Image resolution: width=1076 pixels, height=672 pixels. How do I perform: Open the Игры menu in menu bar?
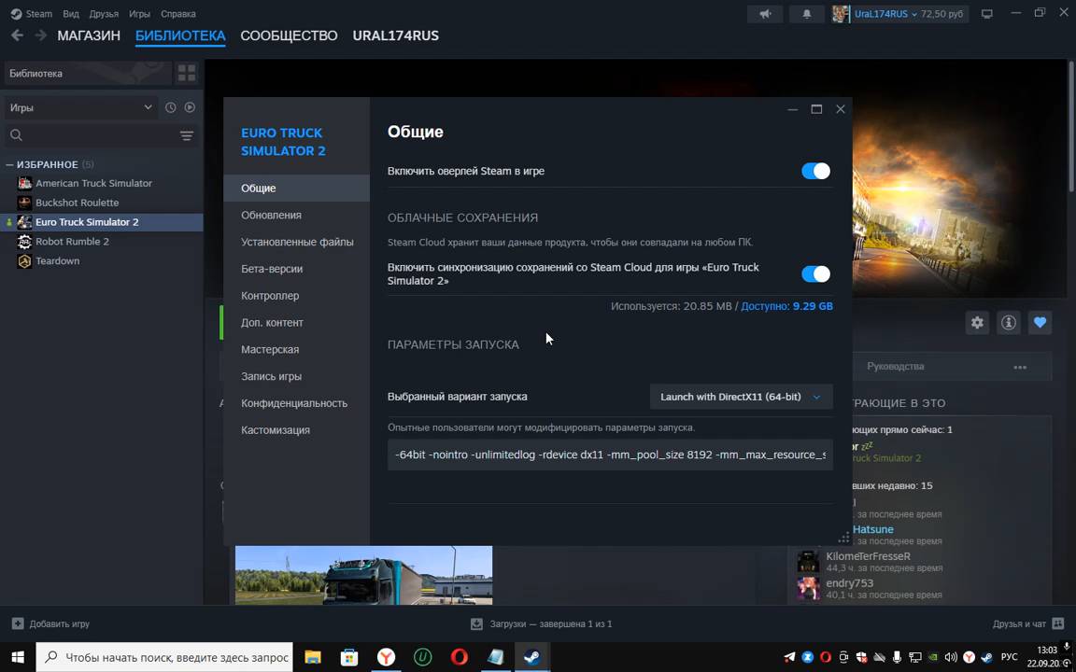140,14
